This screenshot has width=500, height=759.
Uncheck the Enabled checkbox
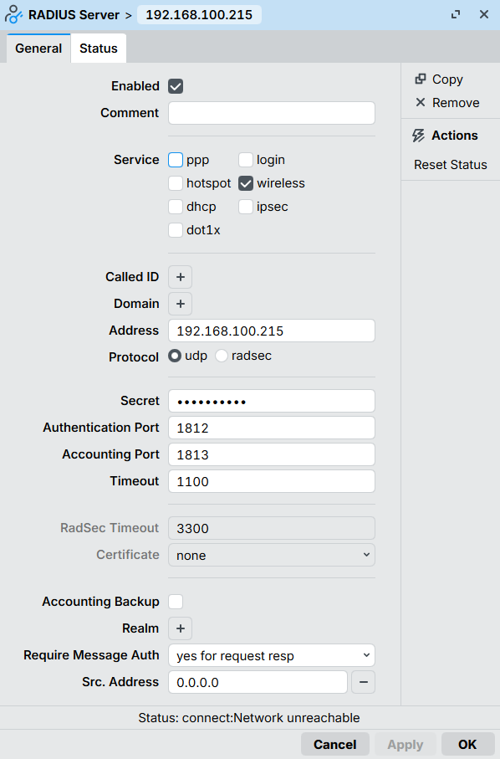(x=173, y=85)
